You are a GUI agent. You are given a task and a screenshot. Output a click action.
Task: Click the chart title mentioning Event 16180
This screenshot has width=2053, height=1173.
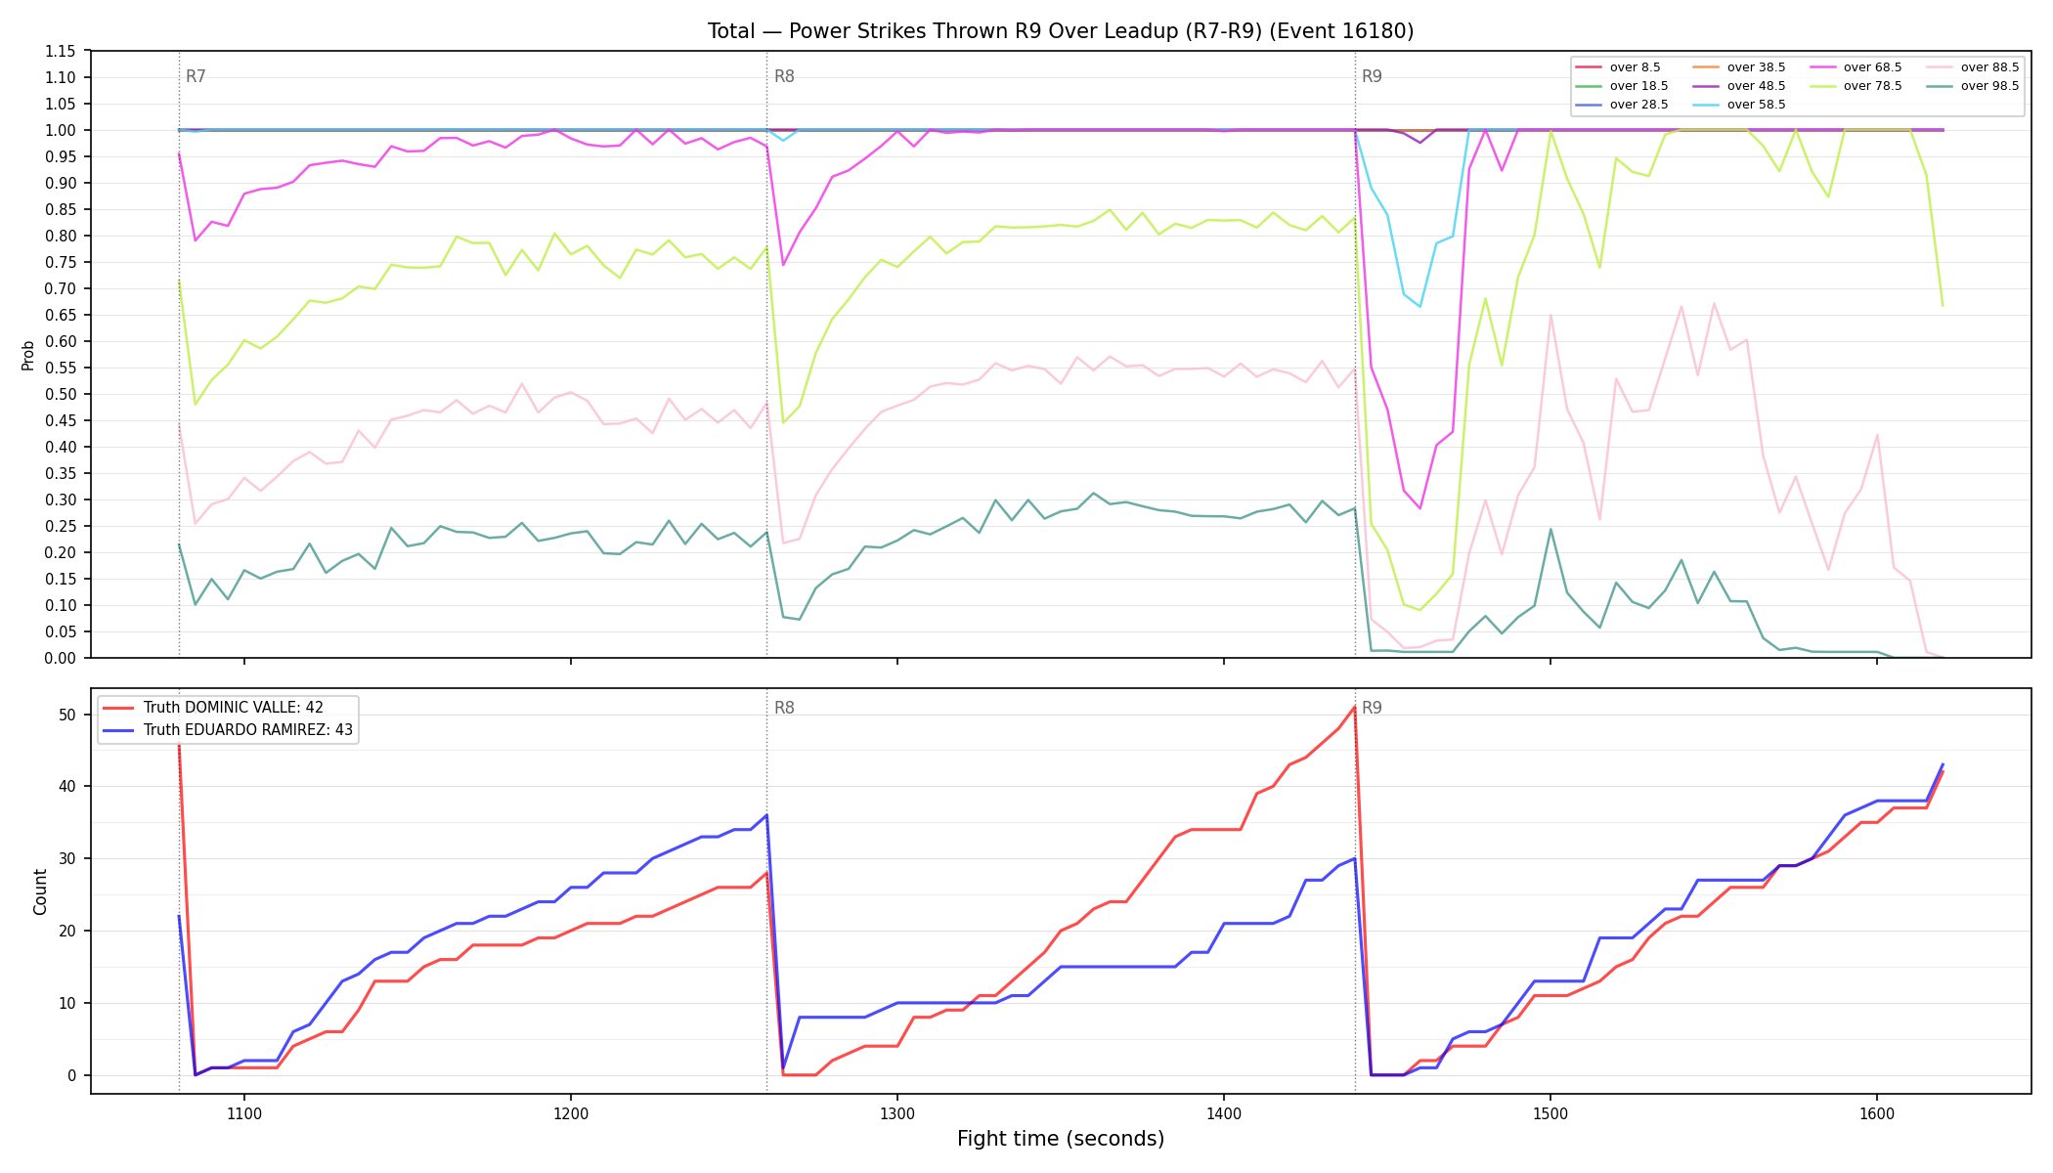[x=1061, y=31]
